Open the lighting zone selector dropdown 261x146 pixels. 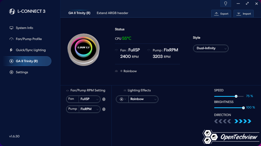[123, 99]
